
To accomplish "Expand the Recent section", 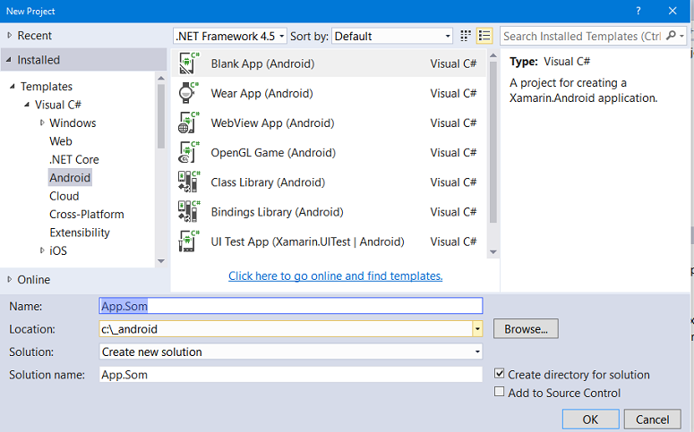I will tap(9, 36).
